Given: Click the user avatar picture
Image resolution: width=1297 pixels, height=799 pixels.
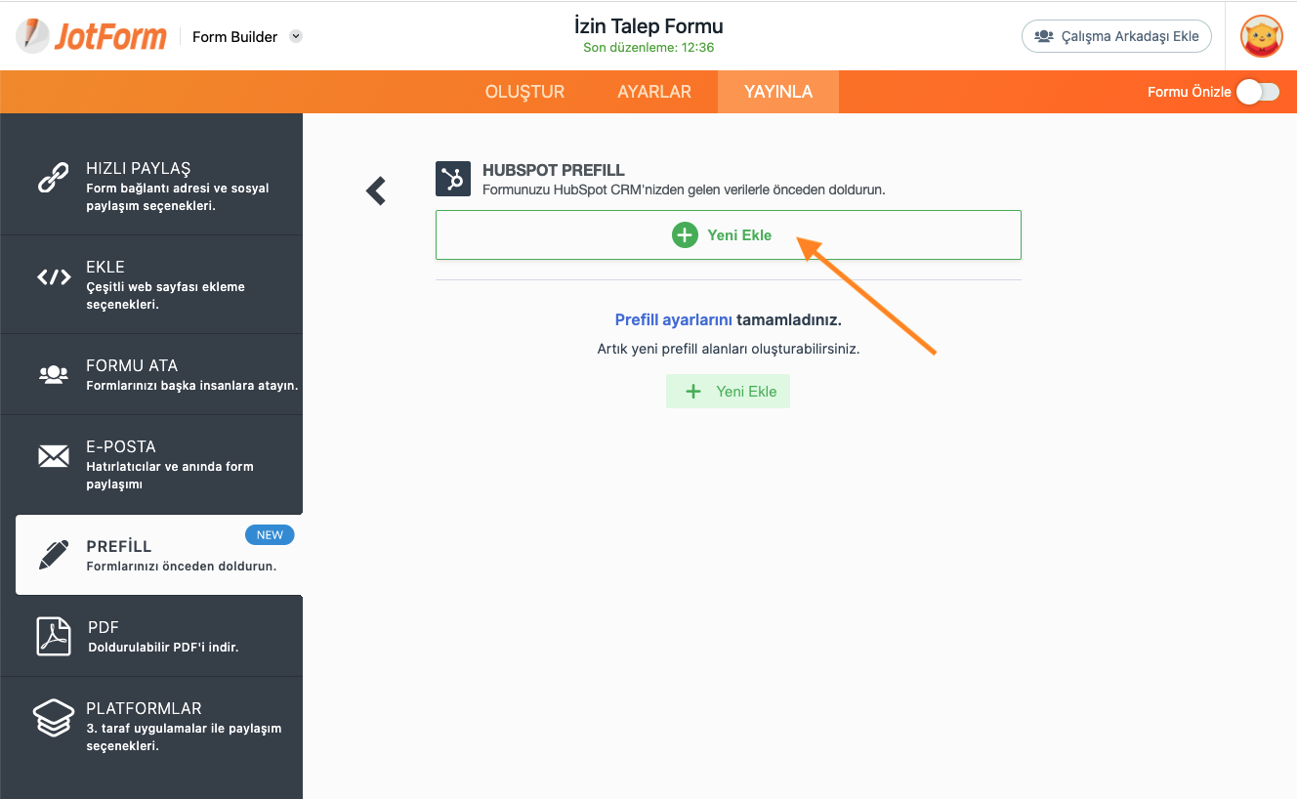Looking at the screenshot, I should tap(1261, 36).
